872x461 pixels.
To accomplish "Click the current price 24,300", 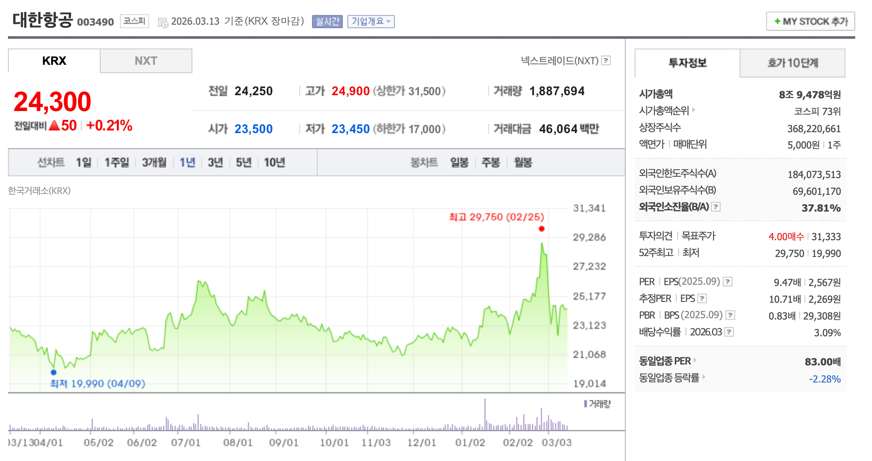I will point(53,102).
